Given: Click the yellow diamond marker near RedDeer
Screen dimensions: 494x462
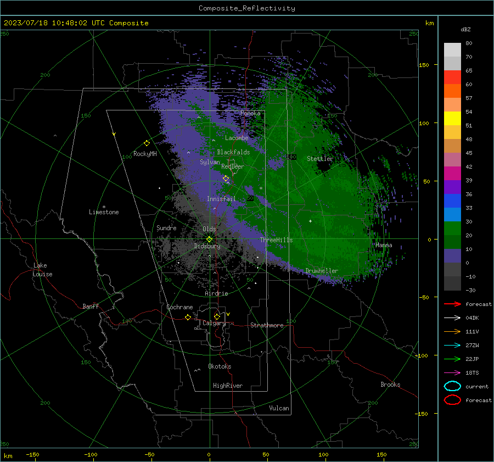Looking at the screenshot, I should click(x=226, y=179).
